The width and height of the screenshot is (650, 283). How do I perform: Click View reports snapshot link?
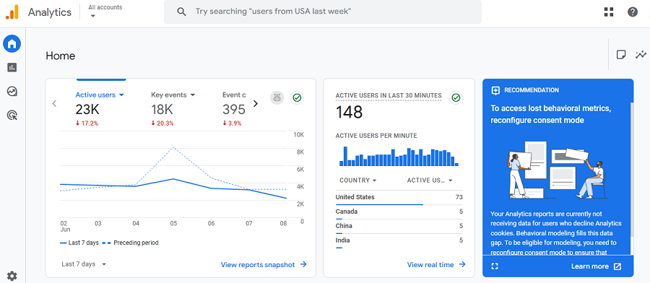tap(264, 264)
